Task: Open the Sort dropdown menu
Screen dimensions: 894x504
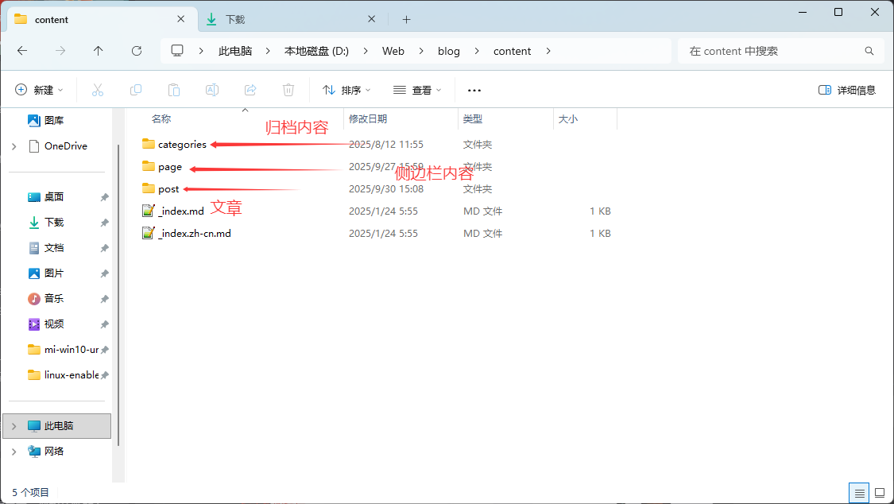Action: point(346,90)
